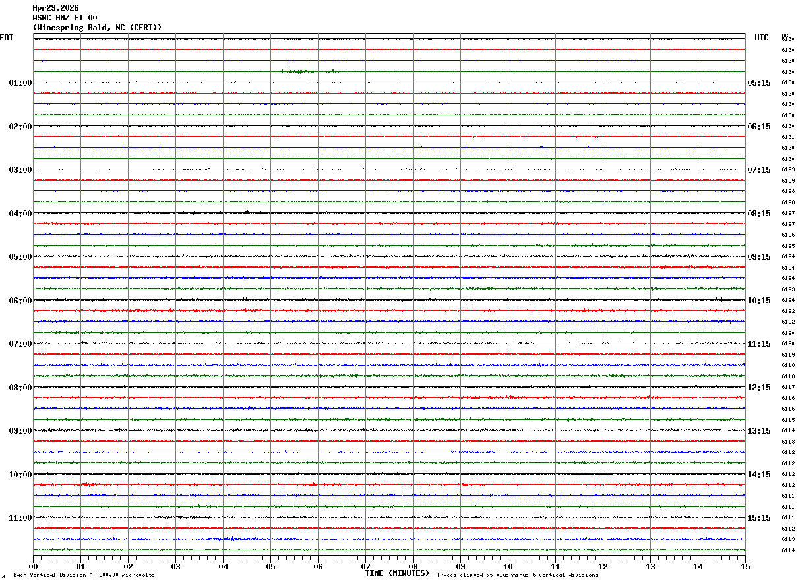Select minute tick label 09 on x-axis
The image size is (798, 584).
pos(460,567)
